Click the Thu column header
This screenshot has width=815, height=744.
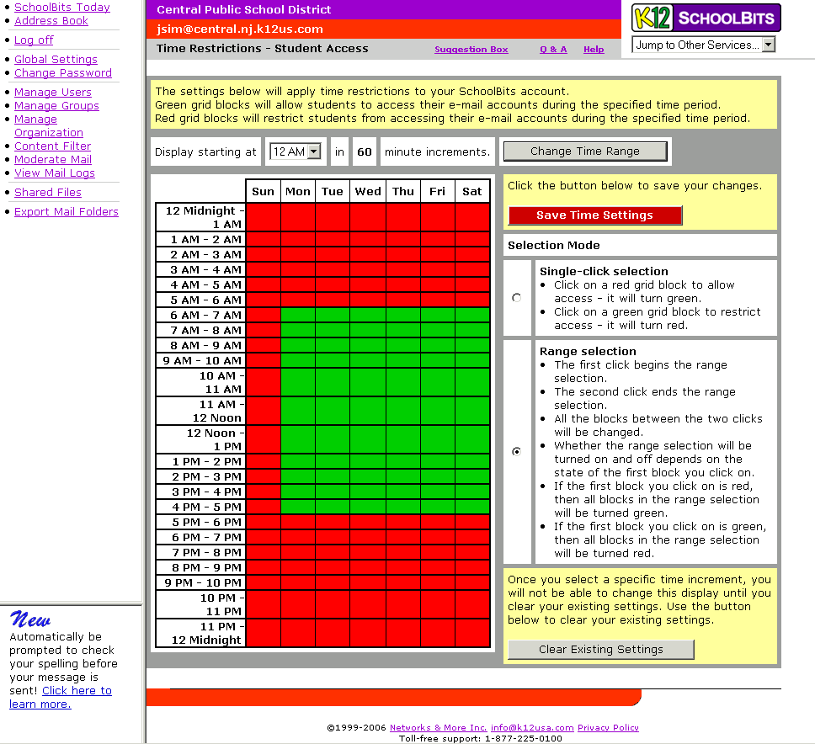point(403,191)
